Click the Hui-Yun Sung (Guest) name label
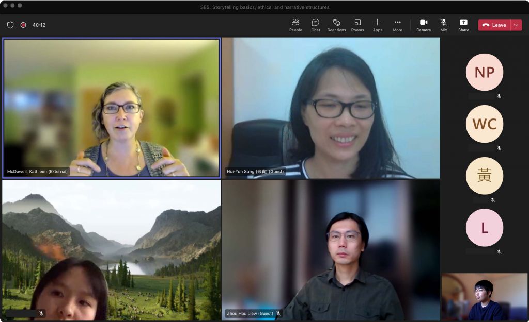529x322 pixels. coord(255,171)
